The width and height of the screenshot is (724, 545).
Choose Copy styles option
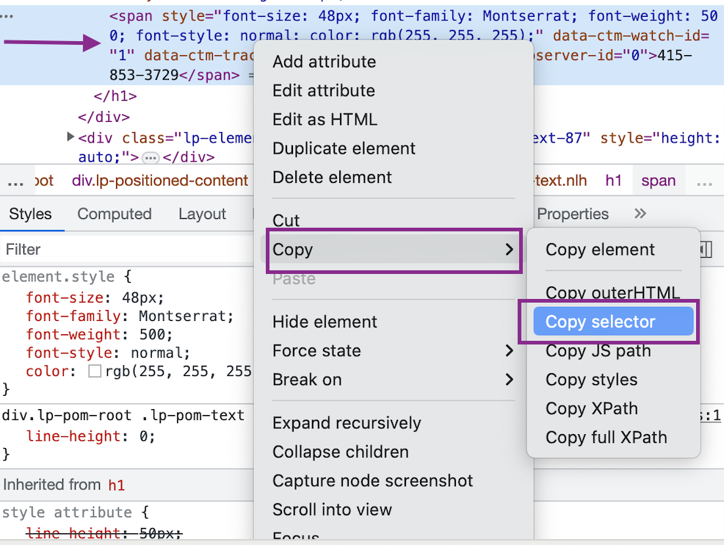point(591,380)
